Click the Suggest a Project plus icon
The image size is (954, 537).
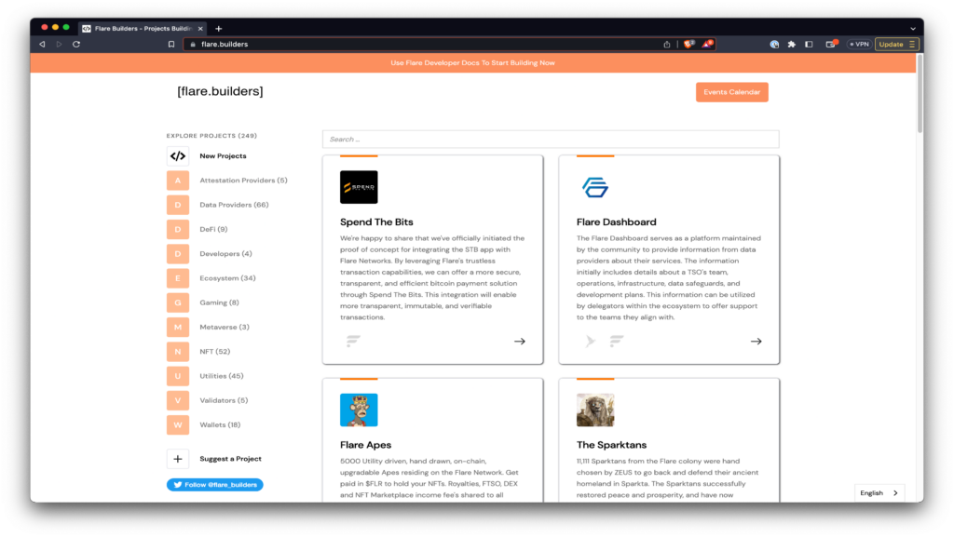click(178, 459)
